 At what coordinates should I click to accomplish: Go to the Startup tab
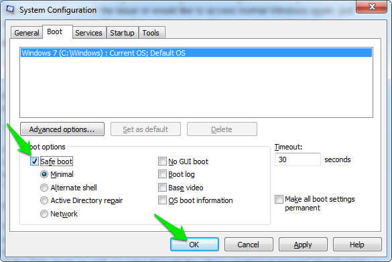tap(122, 33)
